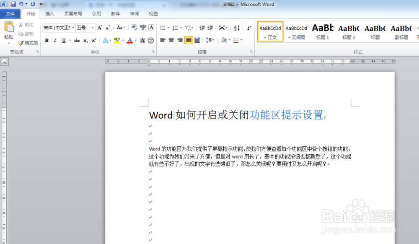Click the Decrease Indent icon
419x244 pixels.
click(202, 28)
